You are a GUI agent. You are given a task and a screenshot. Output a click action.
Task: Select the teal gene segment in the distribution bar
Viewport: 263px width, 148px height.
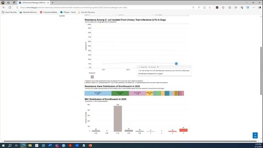click(167, 93)
